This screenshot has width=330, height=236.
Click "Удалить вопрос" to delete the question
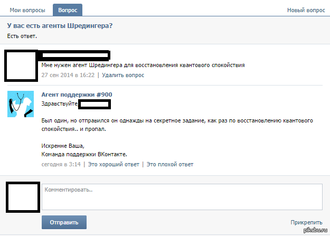(x=123, y=75)
